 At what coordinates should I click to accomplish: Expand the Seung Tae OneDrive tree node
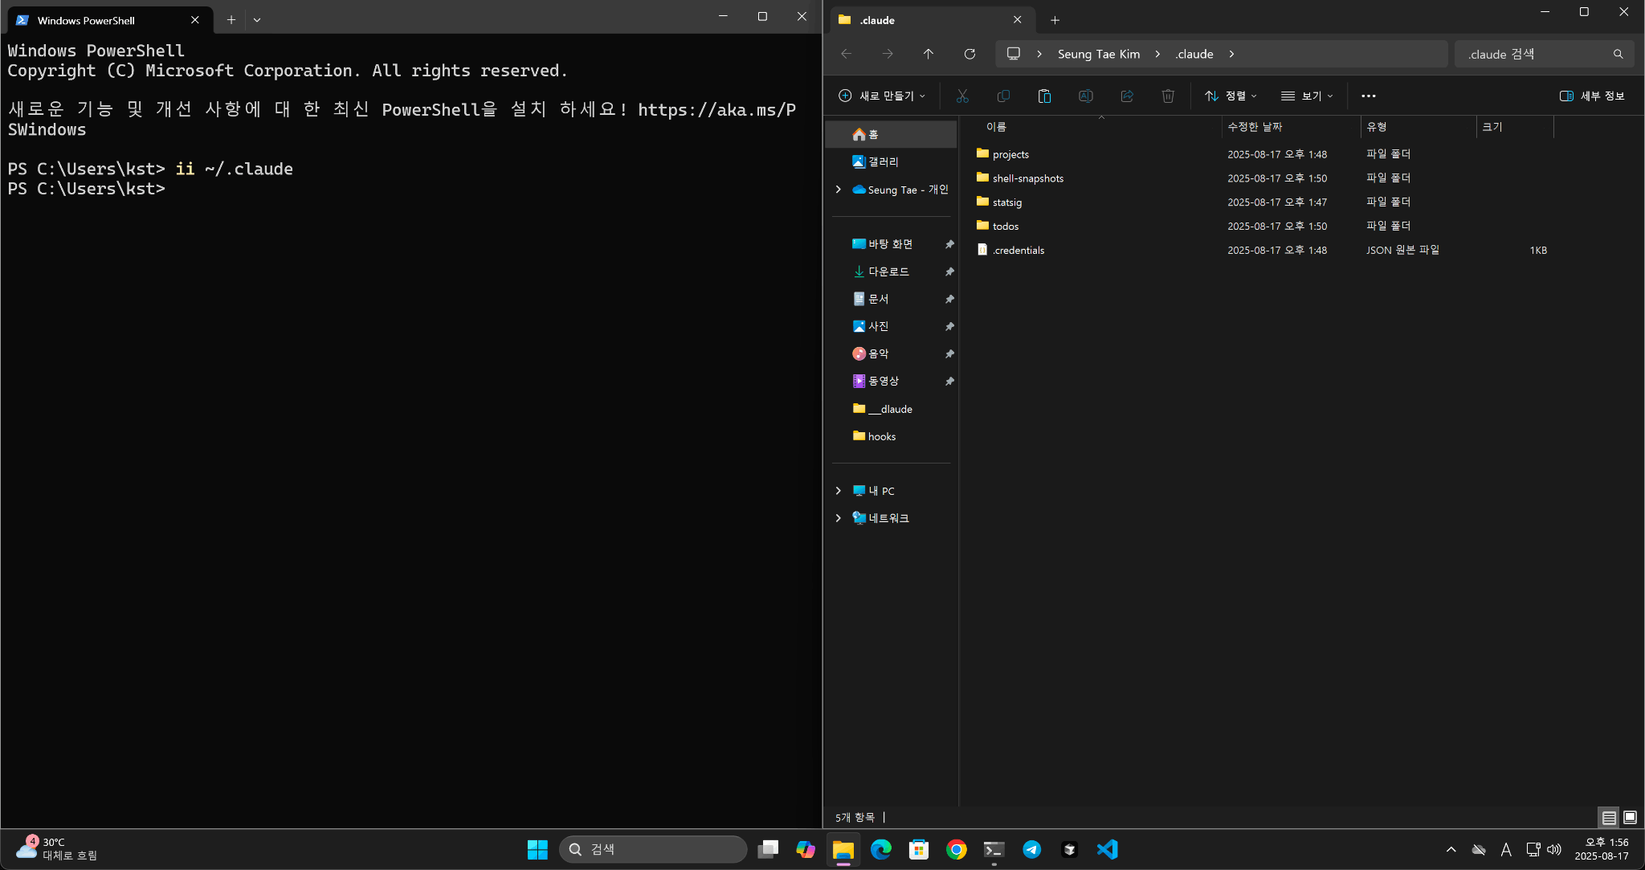pyautogui.click(x=839, y=190)
